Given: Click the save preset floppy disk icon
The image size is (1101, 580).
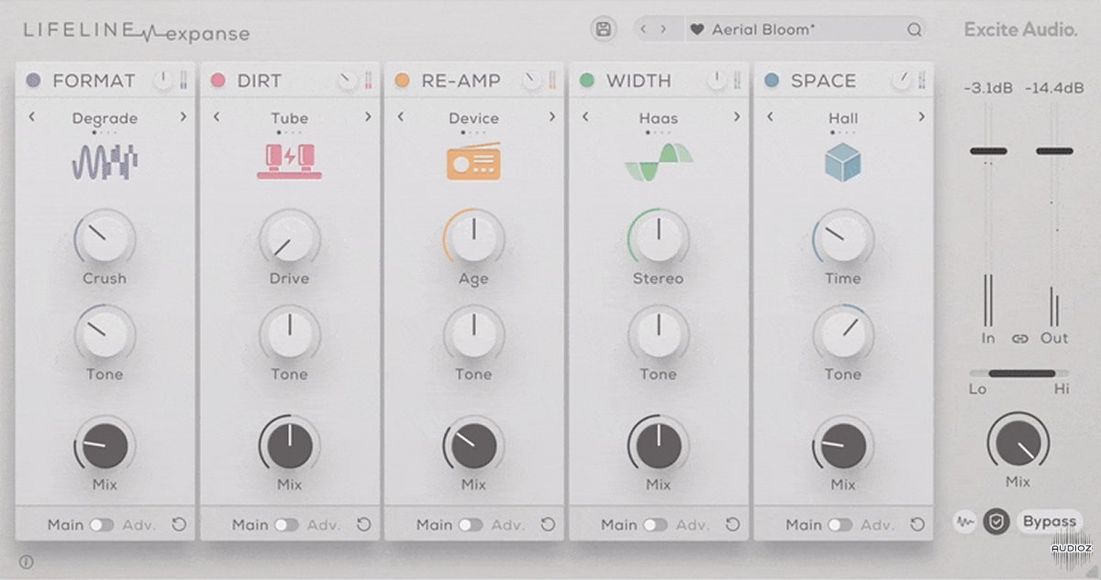Looking at the screenshot, I should 603,29.
